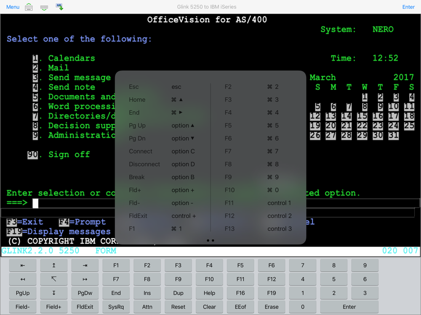The image size is (421, 315).
Task: Tap the Dup key
Action: click(178, 293)
